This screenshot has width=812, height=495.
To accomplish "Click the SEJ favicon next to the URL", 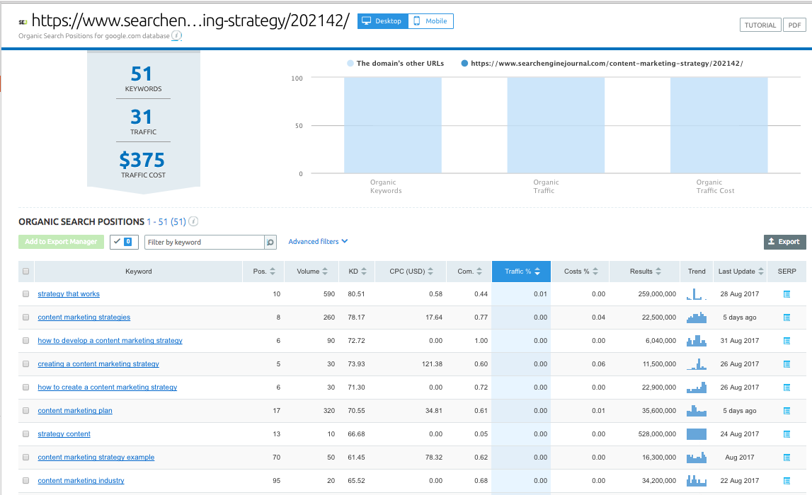I will click(x=22, y=22).
